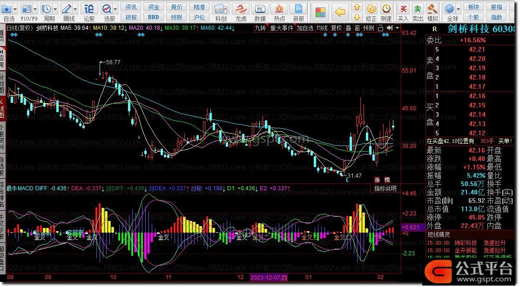The width and height of the screenshot is (520, 287).
Task: Click the 板块 sector button
Action: coord(473,7)
